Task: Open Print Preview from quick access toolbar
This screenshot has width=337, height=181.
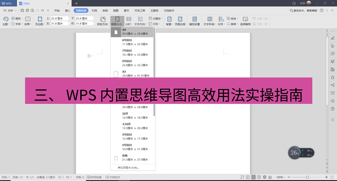Action: pos(32,10)
